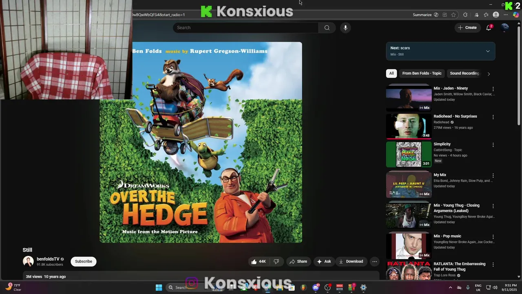Open options for Radiohead - No Surprises
522x294 pixels.
pos(493,117)
